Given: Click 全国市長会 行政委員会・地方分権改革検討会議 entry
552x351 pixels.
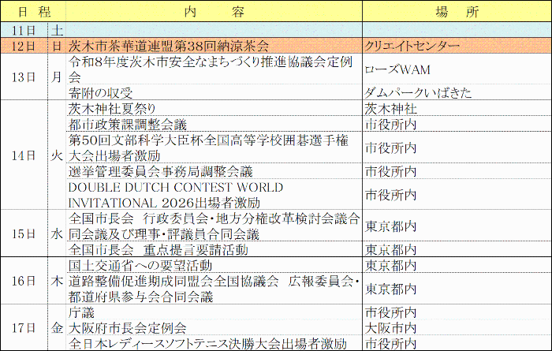Looking at the screenshot, I should [214, 226].
